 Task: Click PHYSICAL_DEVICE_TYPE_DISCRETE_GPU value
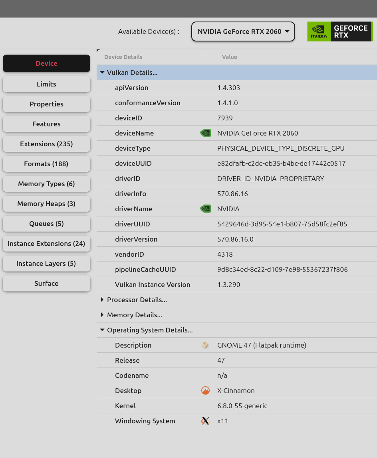pos(281,148)
